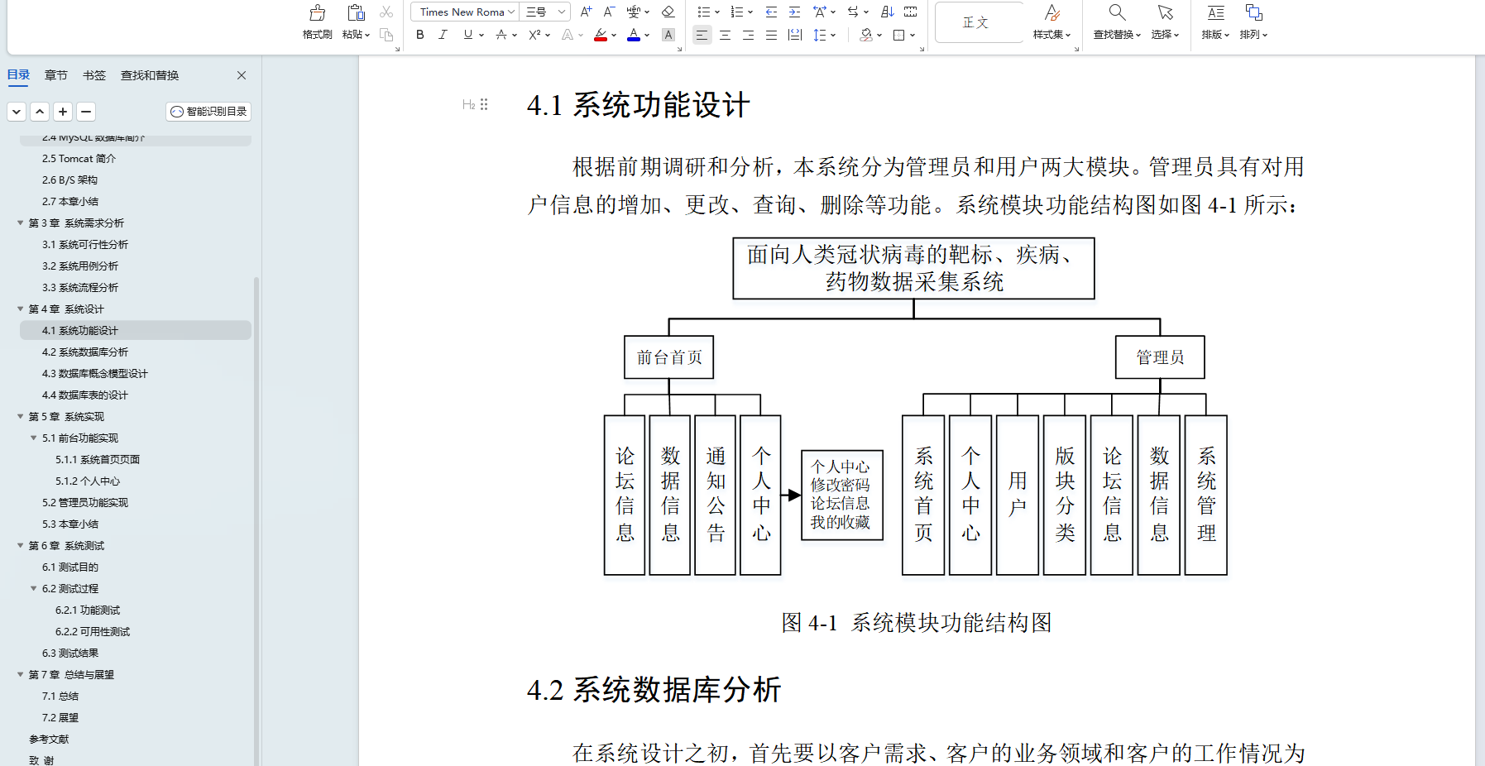Apply strikethrough text formatting
Screen dimensions: 1485x766
501,35
